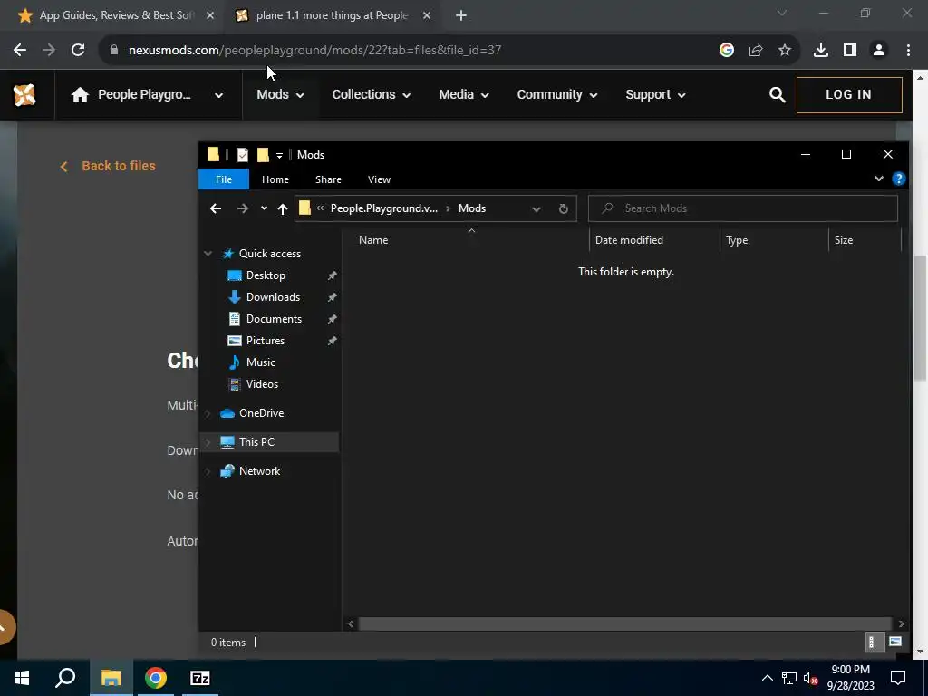This screenshot has height=696, width=928.
Task: Click the Explorer Back arrow
Action: click(x=216, y=208)
